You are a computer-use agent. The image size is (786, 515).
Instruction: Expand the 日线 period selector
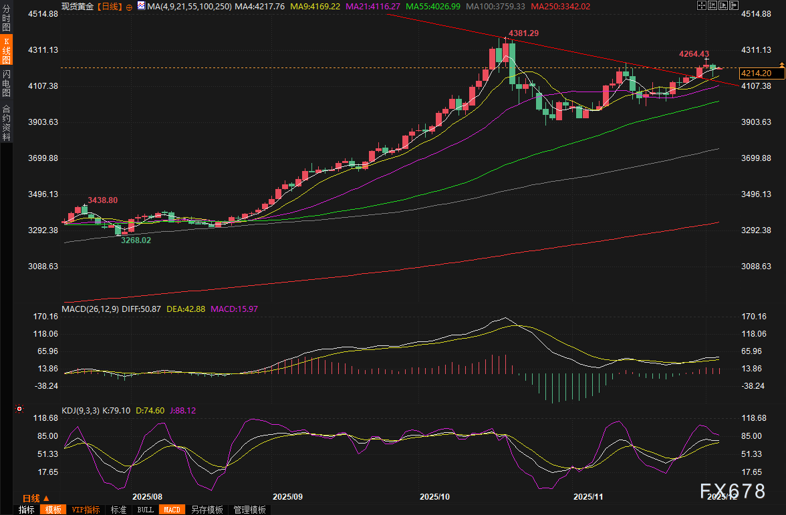pyautogui.click(x=35, y=498)
